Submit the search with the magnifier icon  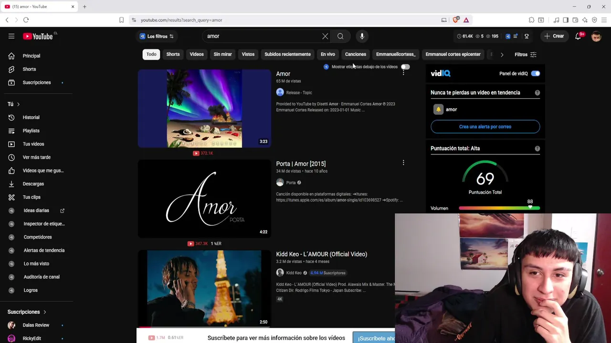(x=340, y=36)
